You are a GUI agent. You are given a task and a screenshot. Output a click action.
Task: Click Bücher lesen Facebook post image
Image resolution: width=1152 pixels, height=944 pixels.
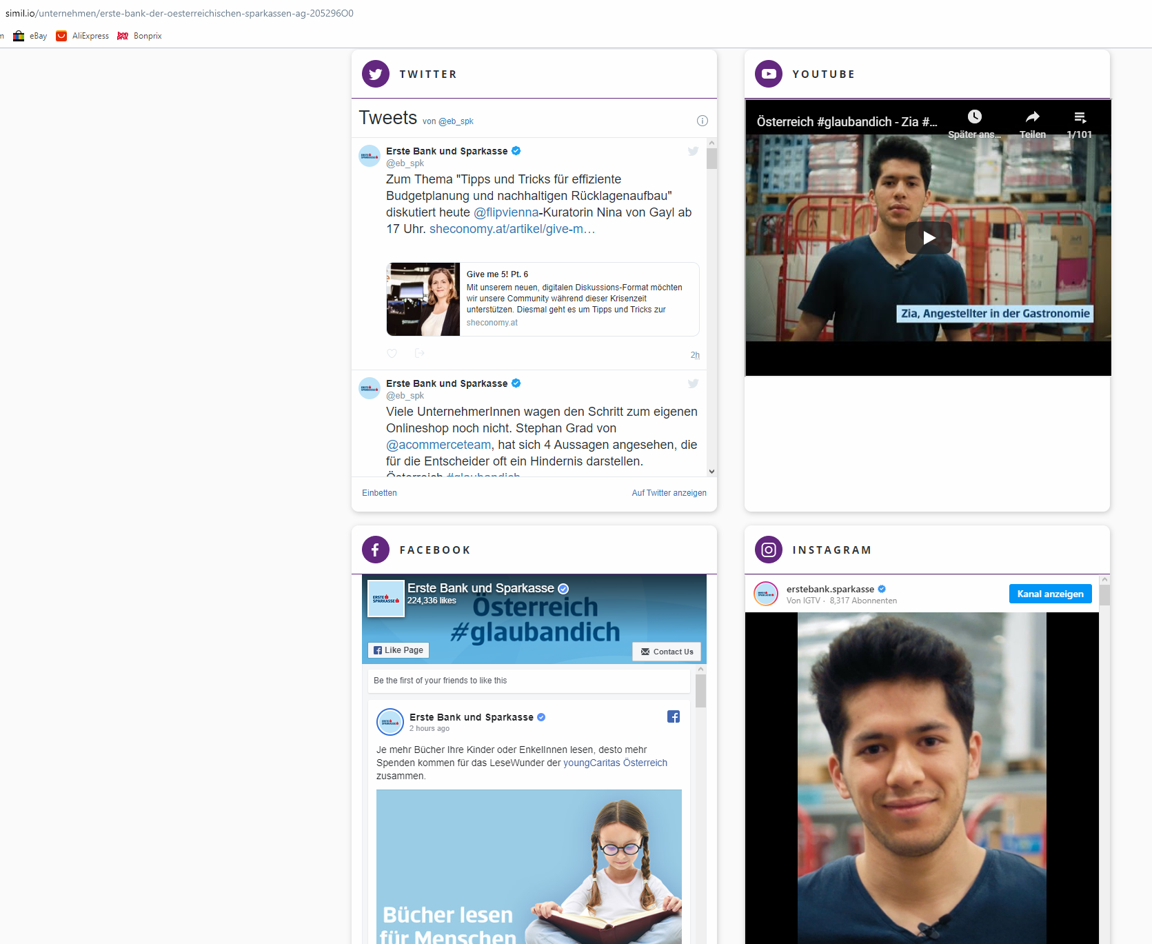coord(529,867)
